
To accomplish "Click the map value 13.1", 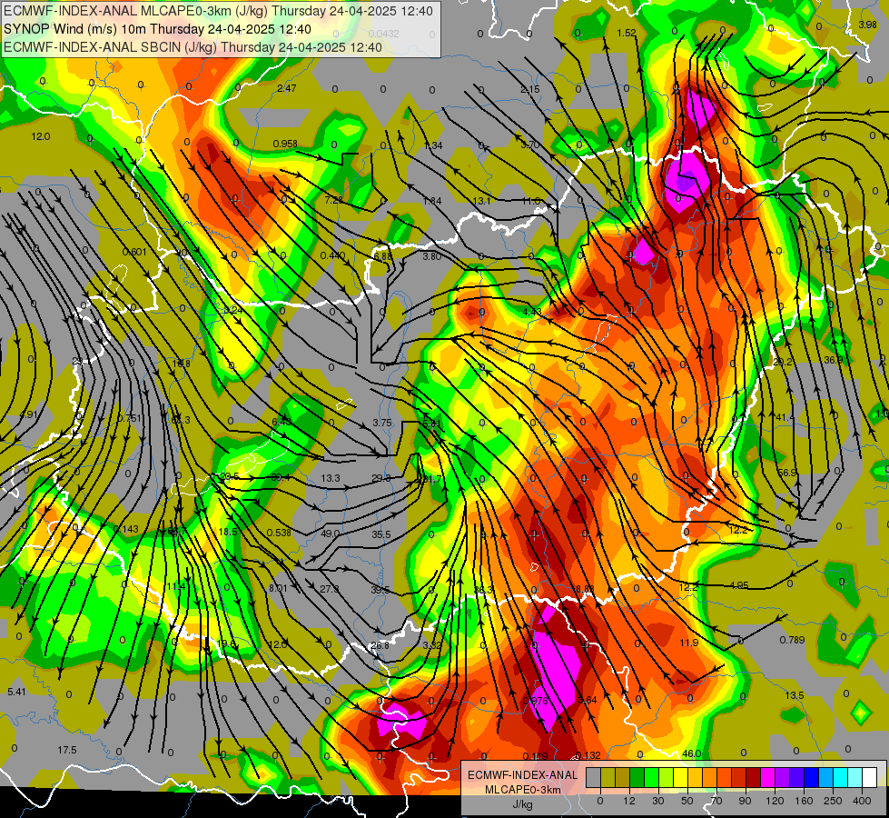I will point(482,201).
